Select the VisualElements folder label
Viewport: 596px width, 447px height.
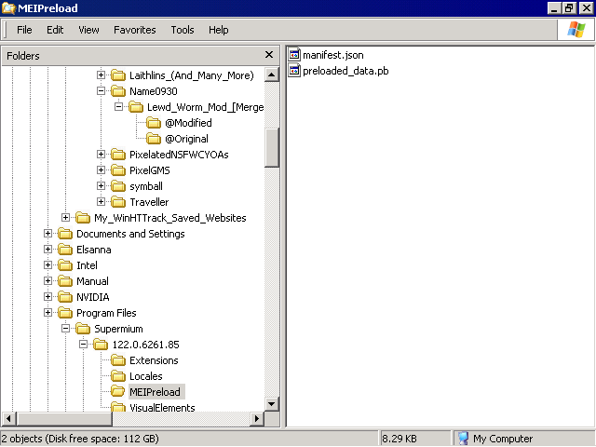point(162,408)
